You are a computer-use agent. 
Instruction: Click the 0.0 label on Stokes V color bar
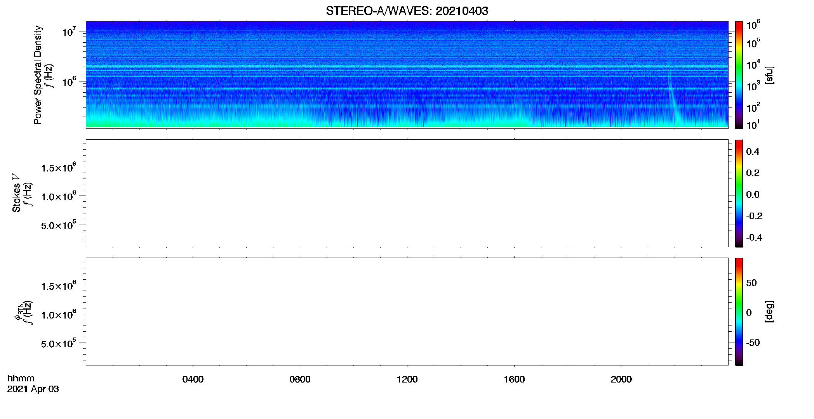coord(753,195)
